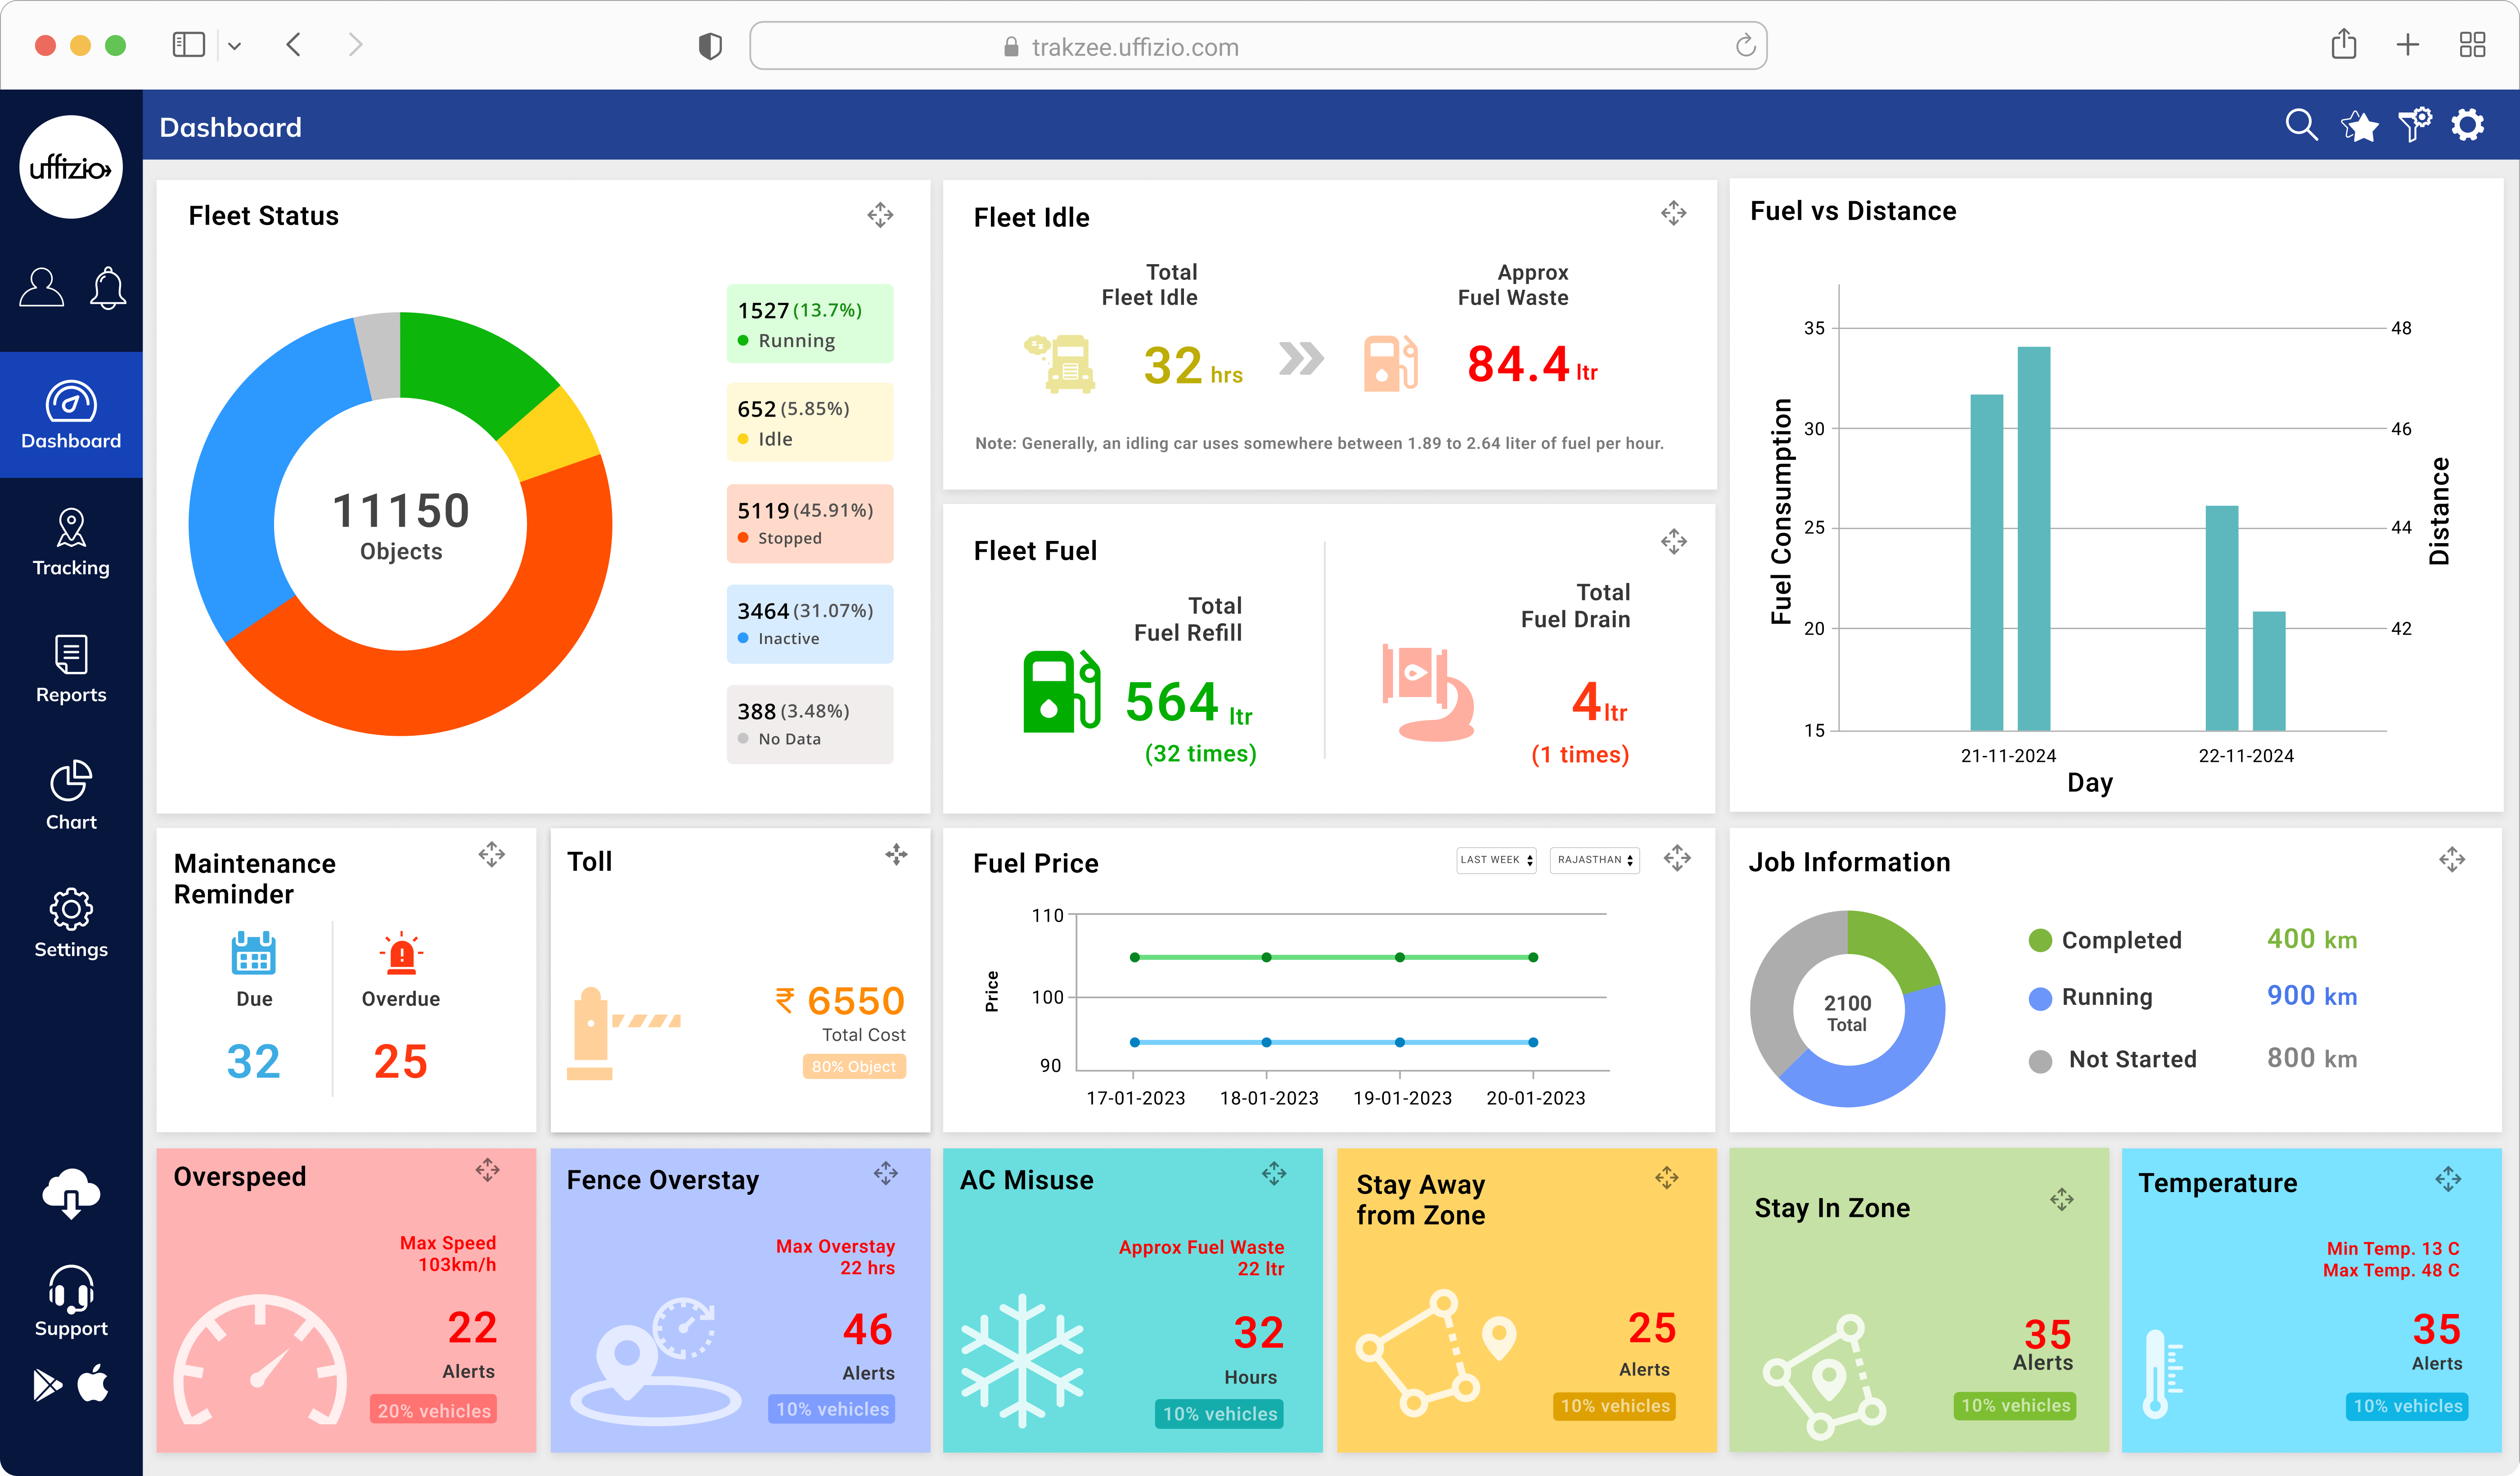This screenshot has height=1476, width=2520.
Task: Open the favorites star icon
Action: coord(2359,126)
